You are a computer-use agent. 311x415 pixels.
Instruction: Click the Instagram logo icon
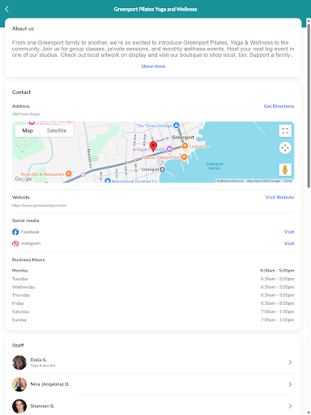point(15,243)
